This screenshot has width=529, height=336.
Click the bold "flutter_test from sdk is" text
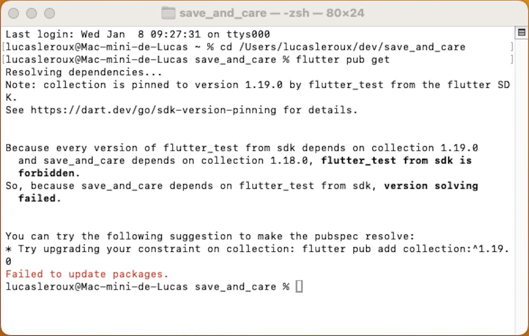pos(396,160)
